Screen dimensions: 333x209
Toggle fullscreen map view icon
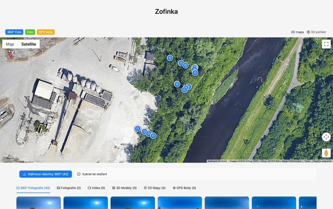326,44
